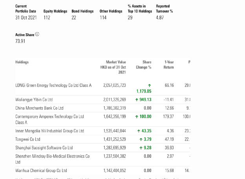This screenshot has height=179, width=245.
Task: Open Contemporary Amperex Technology holding
Action: 49,117
